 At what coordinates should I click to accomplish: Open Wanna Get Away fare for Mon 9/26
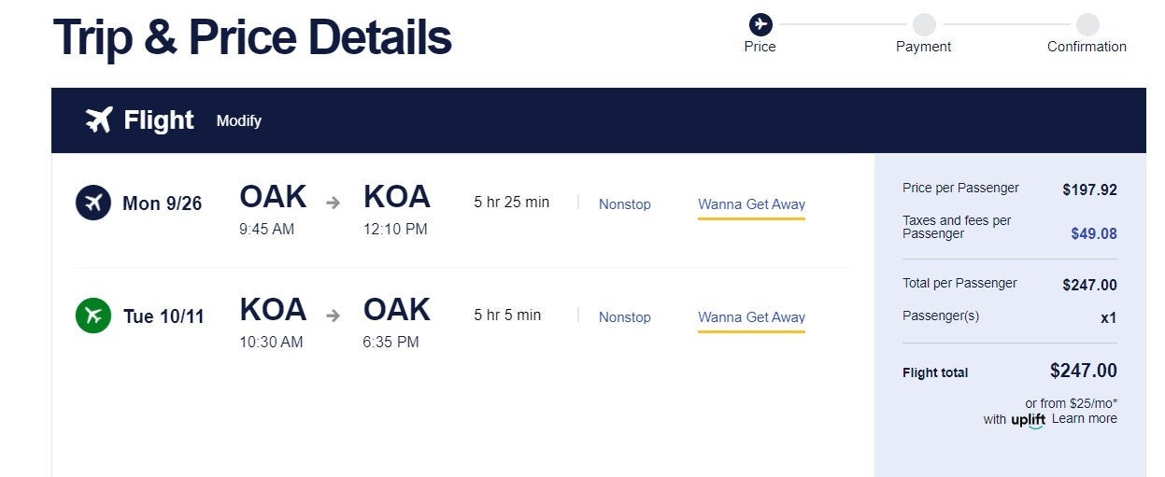point(751,204)
